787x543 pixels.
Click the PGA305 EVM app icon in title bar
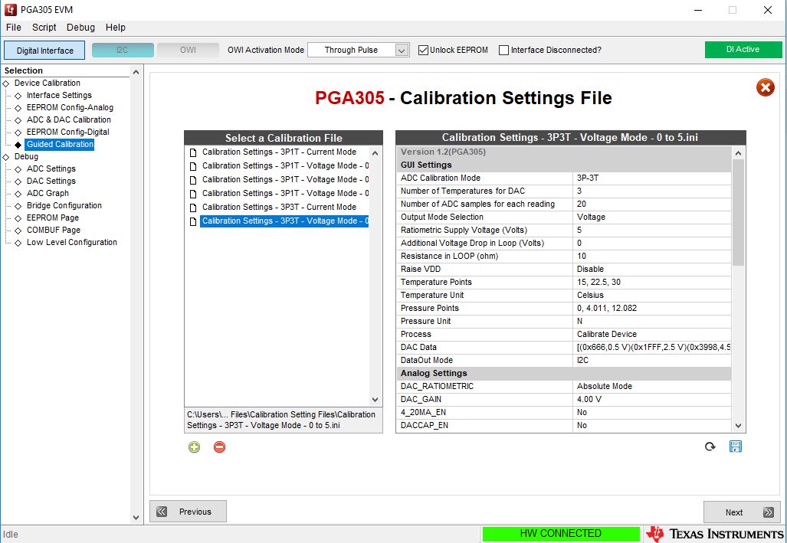coord(10,9)
